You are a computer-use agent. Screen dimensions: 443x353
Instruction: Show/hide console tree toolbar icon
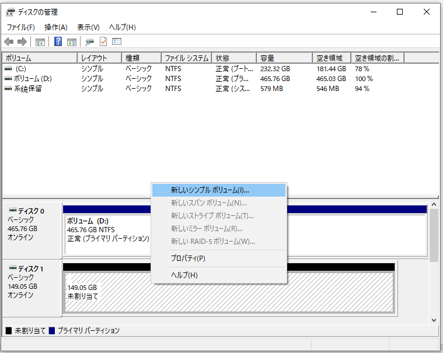[x=40, y=42]
